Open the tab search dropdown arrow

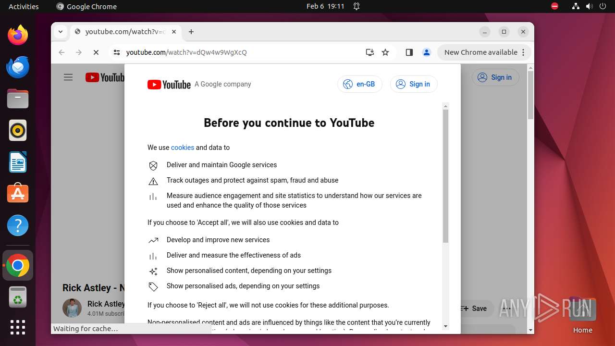pyautogui.click(x=61, y=32)
